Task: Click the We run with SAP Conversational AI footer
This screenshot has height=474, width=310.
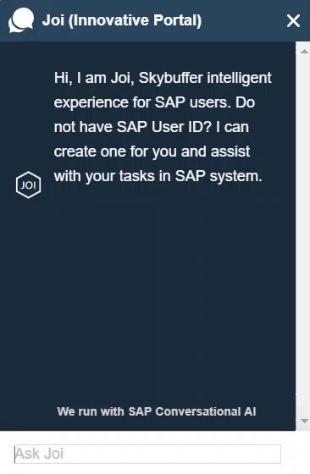Action: (157, 411)
